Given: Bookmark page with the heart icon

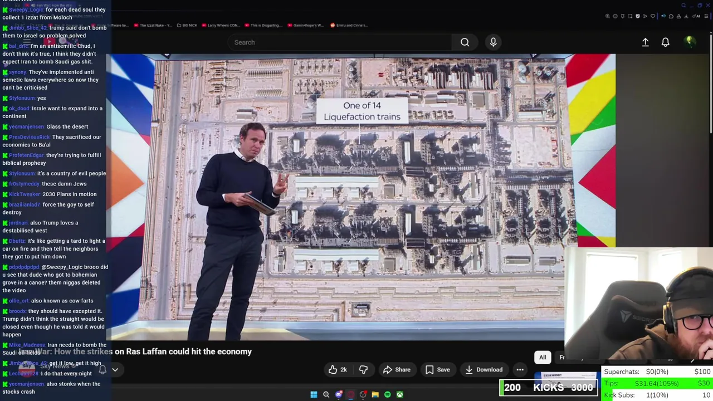Looking at the screenshot, I should coord(653,16).
